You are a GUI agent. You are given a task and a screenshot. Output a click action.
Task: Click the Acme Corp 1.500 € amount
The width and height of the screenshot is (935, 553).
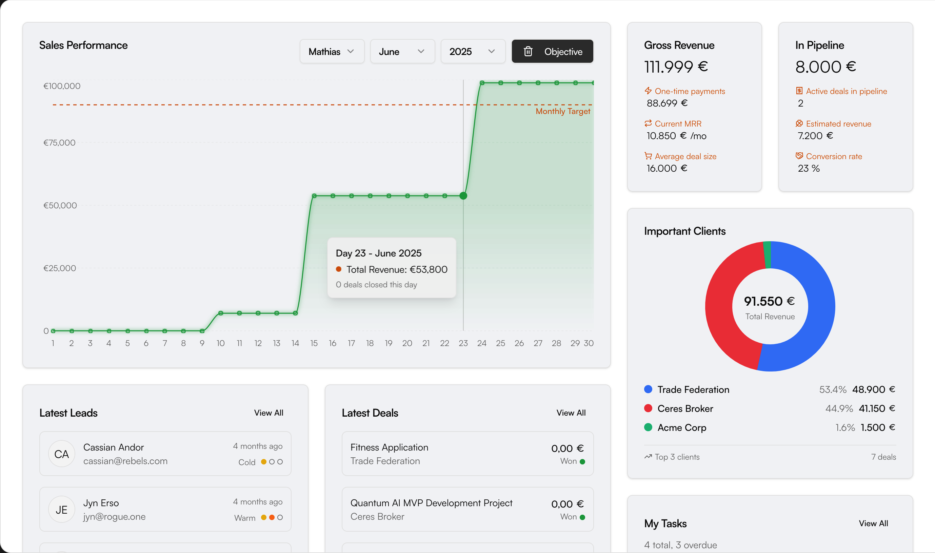[878, 427]
